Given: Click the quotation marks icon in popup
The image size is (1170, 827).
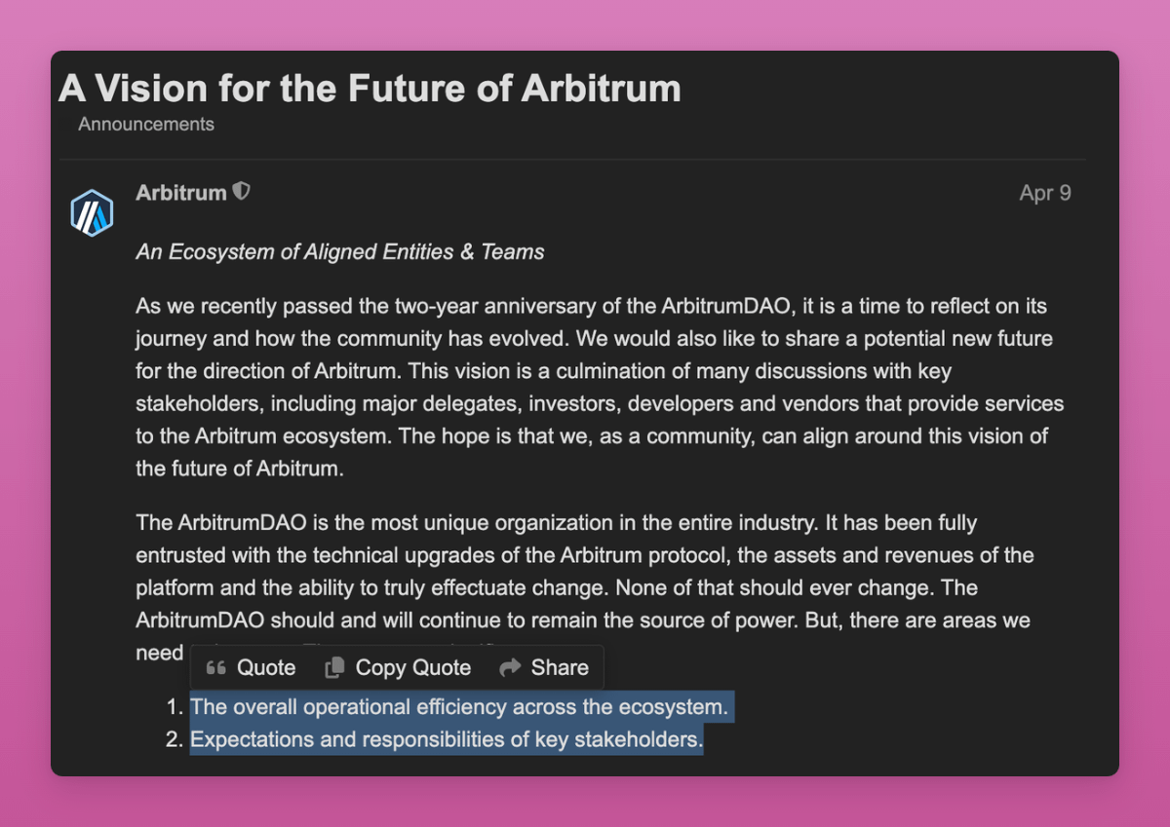Looking at the screenshot, I should coord(216,668).
